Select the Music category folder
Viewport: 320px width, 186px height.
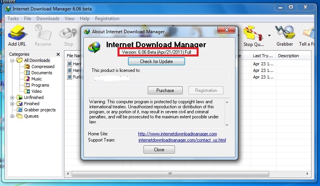[x=33, y=79]
